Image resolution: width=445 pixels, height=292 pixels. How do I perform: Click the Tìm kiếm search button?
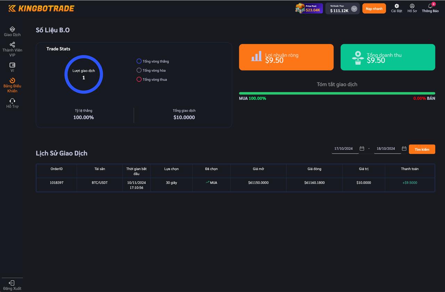[422, 149]
